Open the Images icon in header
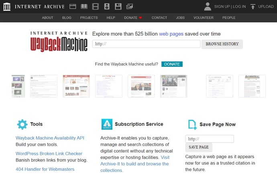Screen dimensions: 277x174 pos(130,6)
